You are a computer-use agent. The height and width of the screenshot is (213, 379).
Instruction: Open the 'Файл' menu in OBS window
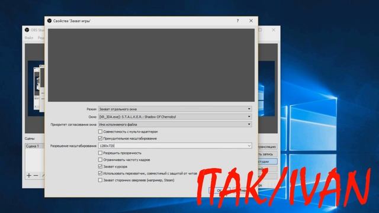pyautogui.click(x=29, y=38)
